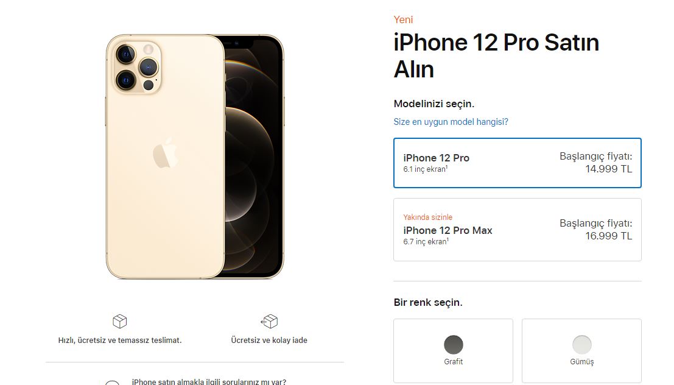Choose the Grafit color circle
The image size is (674, 385).
tap(454, 345)
